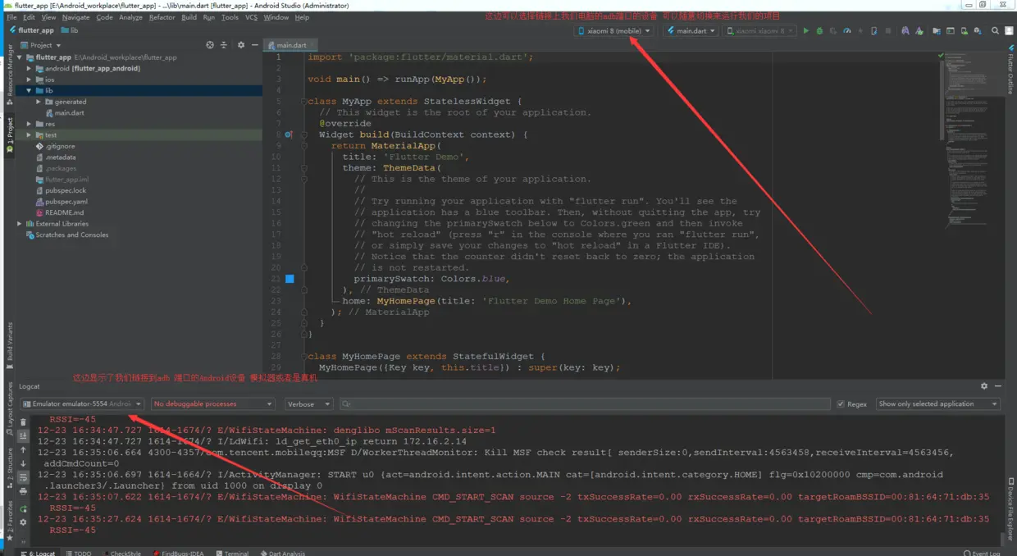Image resolution: width=1017 pixels, height=556 pixels.
Task: Open the Verbose log level dropdown
Action: coord(308,404)
